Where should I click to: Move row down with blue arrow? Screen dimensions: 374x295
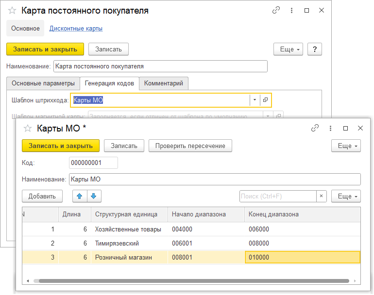(x=94, y=196)
